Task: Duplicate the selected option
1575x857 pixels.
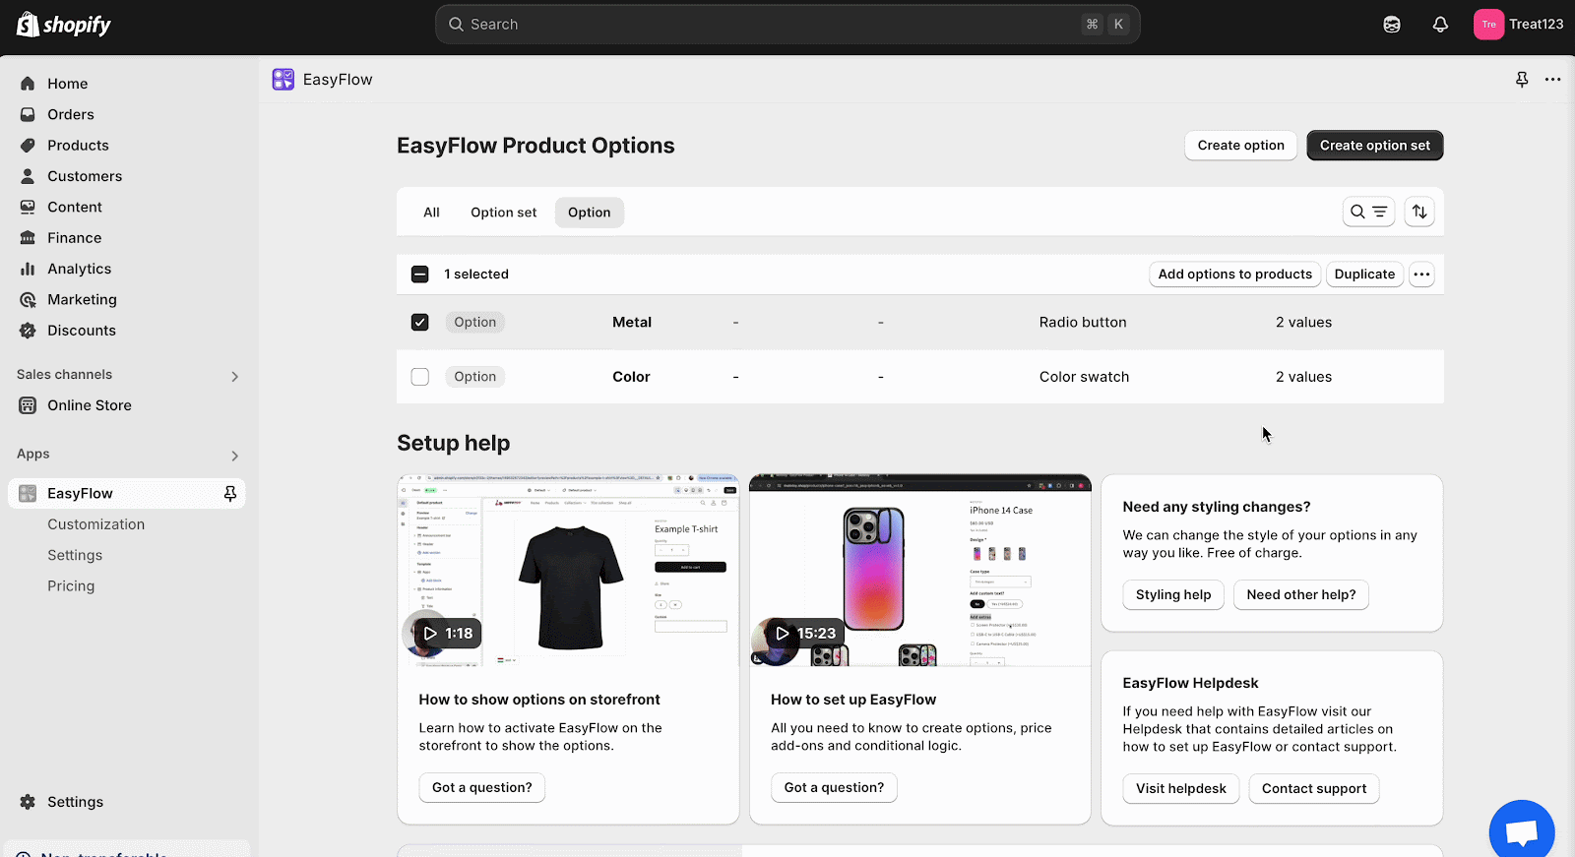Action: tap(1364, 275)
